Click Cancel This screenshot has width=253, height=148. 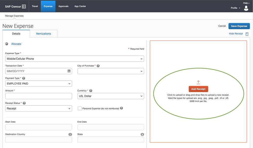pos(222,26)
